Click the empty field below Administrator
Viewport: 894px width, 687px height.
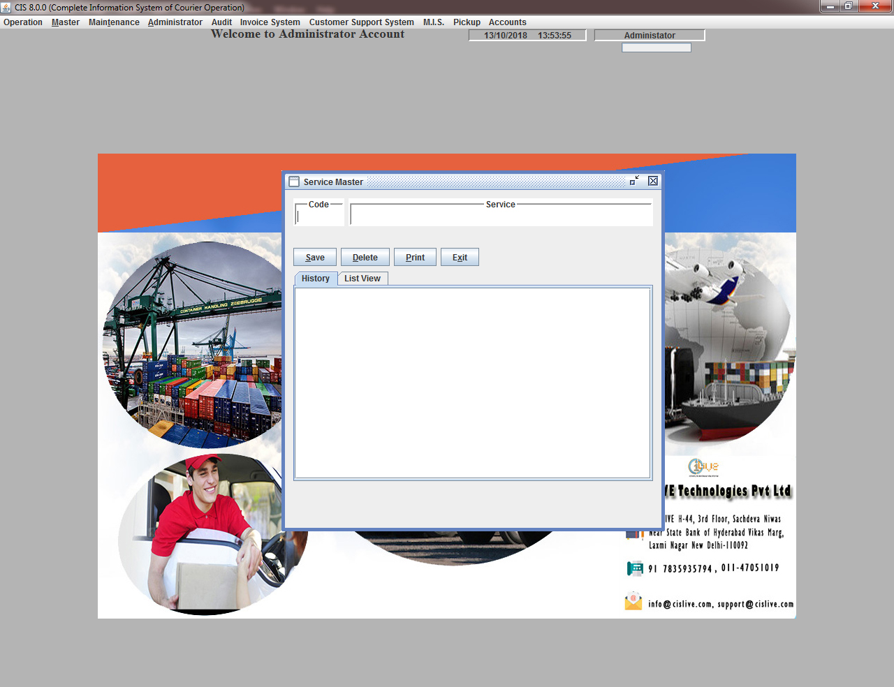tap(657, 47)
